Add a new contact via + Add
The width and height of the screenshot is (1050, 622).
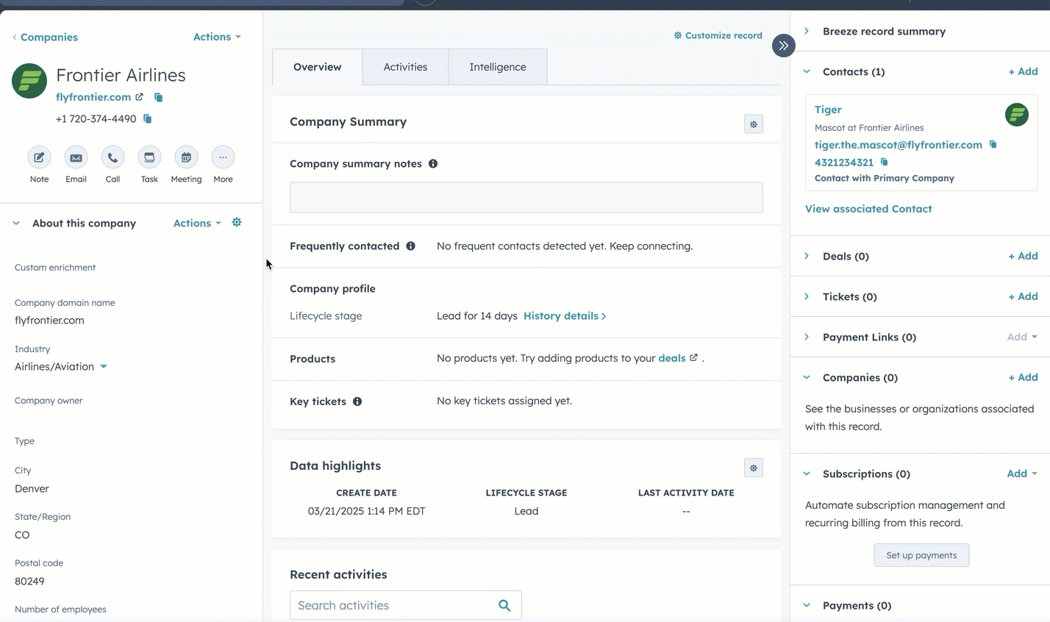tap(1023, 71)
